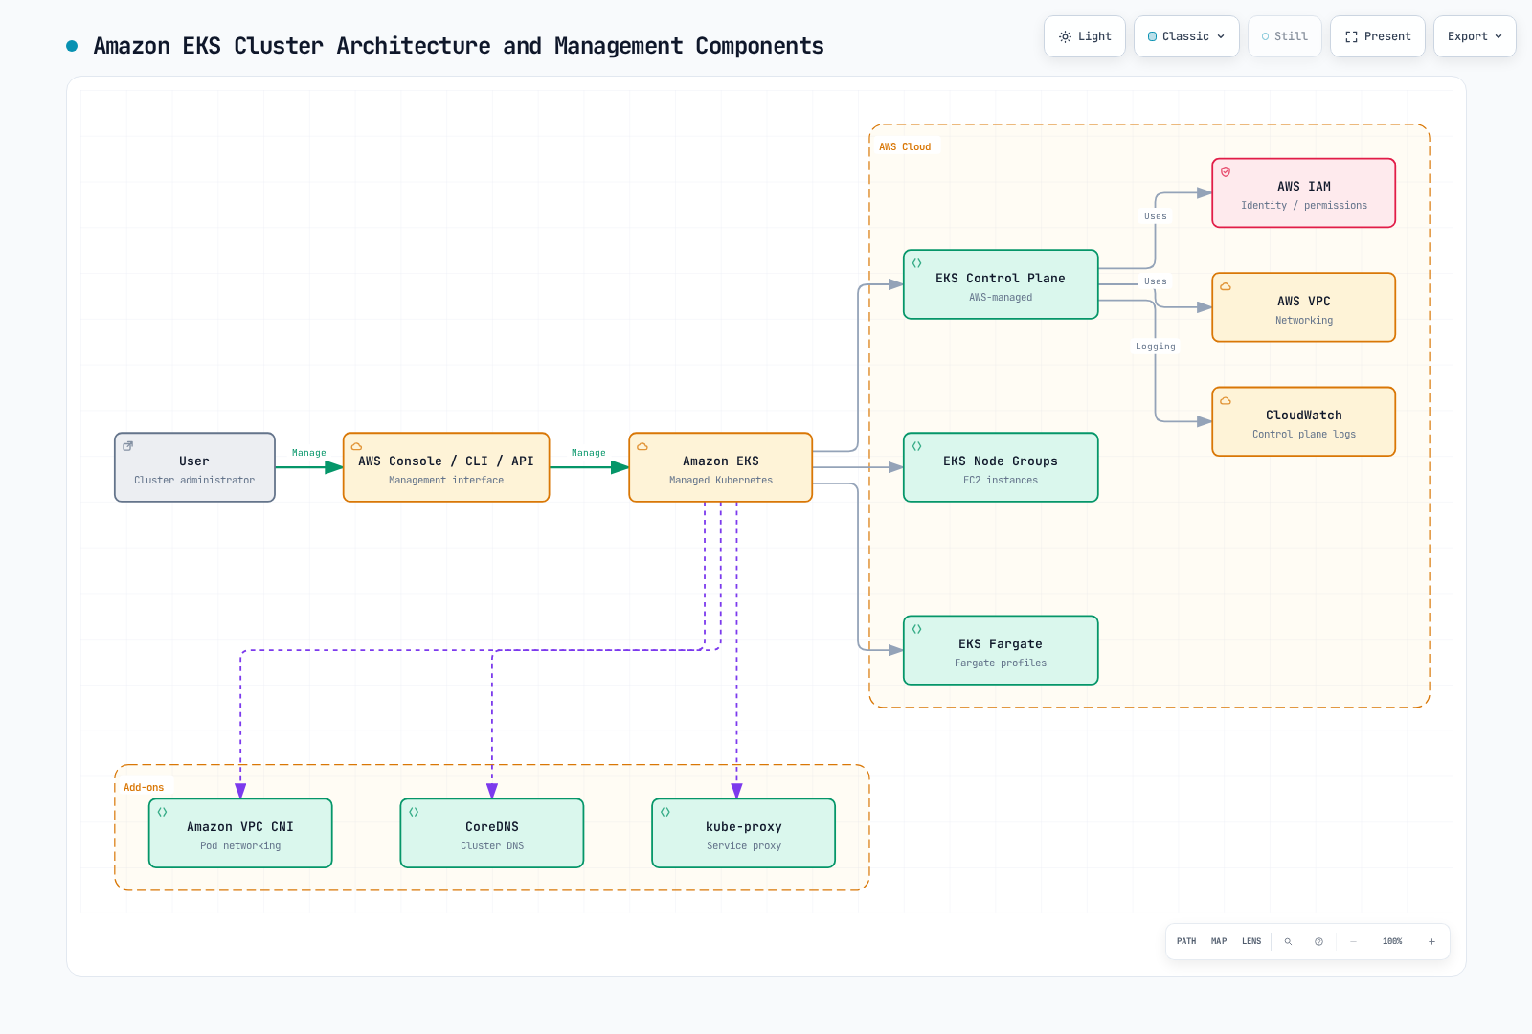This screenshot has width=1532, height=1034.
Task: Open the Classic style dropdown
Action: (x=1186, y=36)
